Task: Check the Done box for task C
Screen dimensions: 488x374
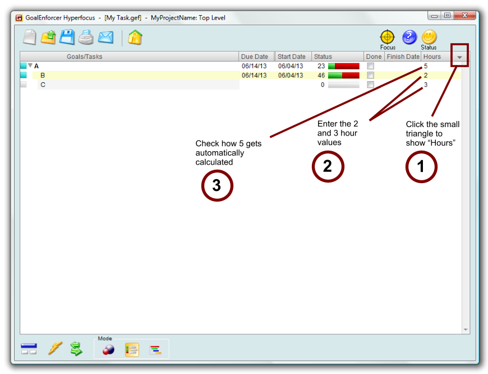Action: (370, 85)
